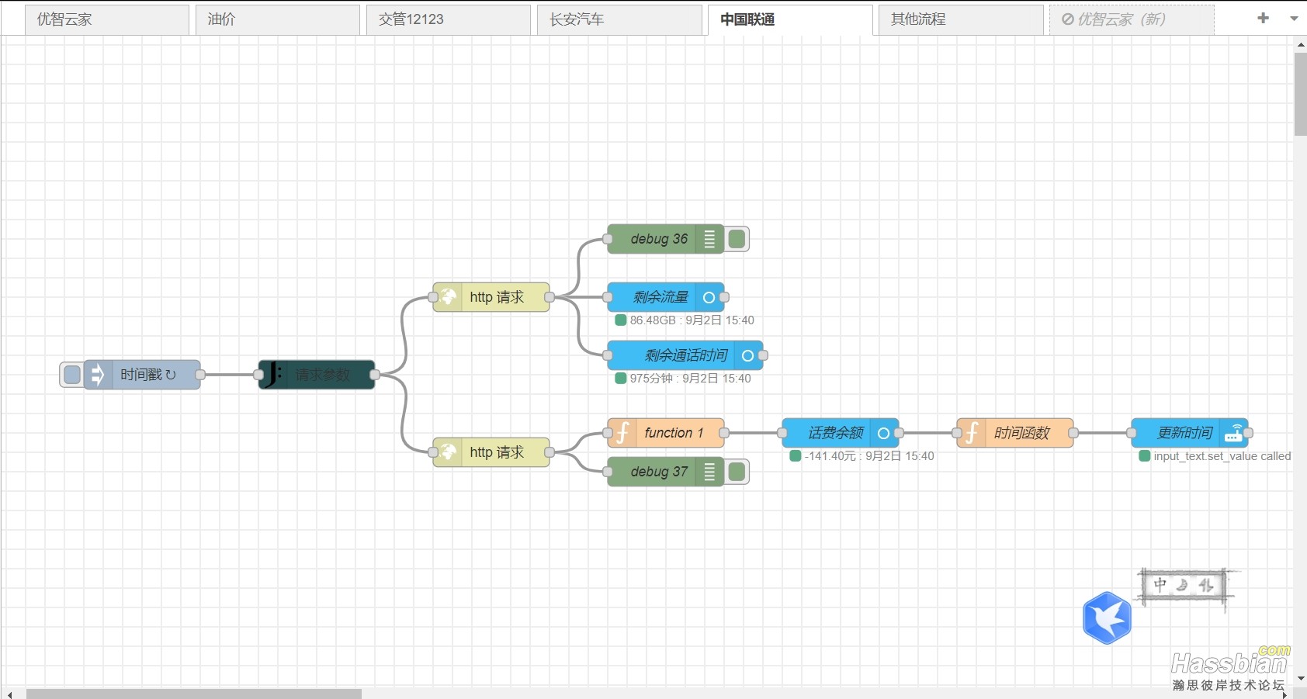Click the debug 37 list icon

pos(709,472)
